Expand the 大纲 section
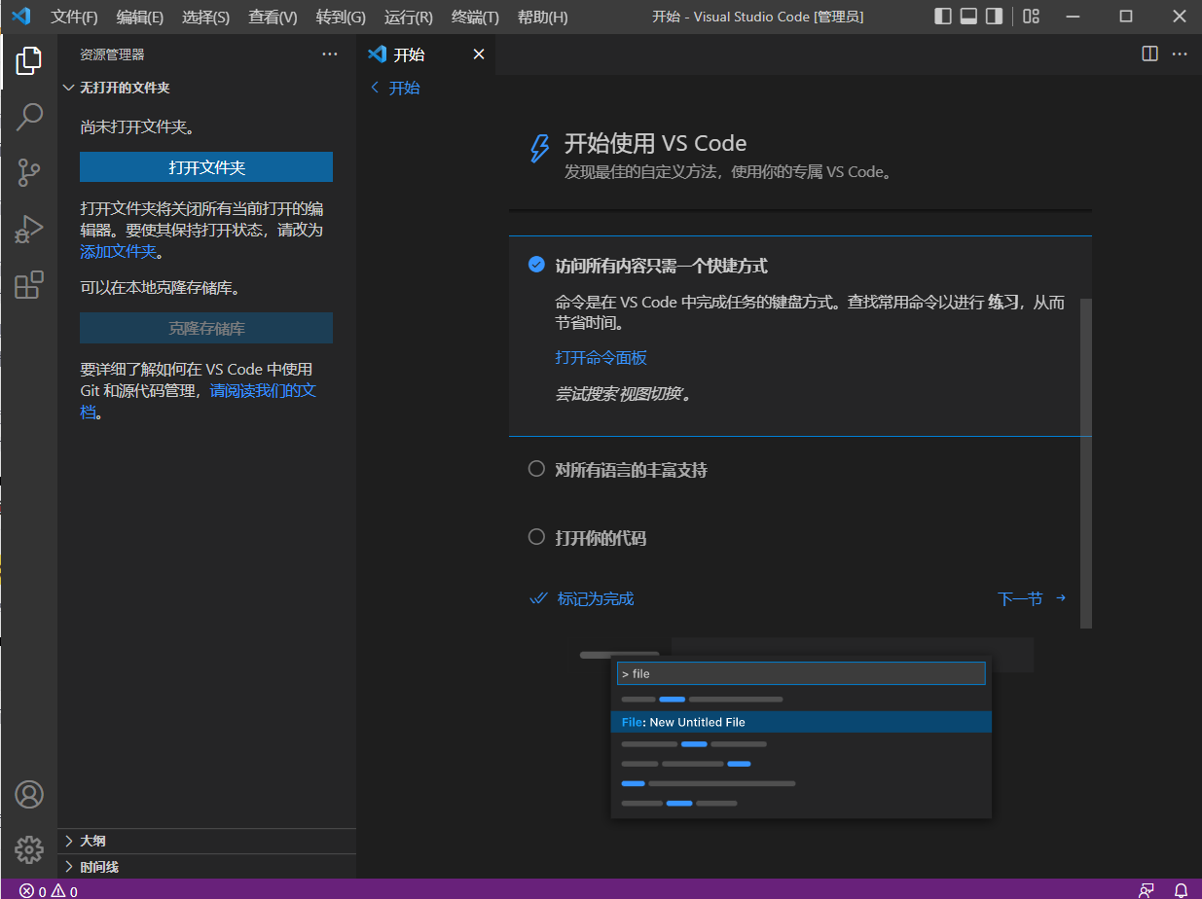This screenshot has width=1202, height=899. tap(206, 841)
